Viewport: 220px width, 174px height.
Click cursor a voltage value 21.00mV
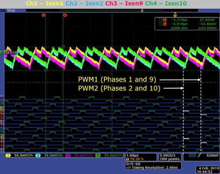click(x=208, y=20)
